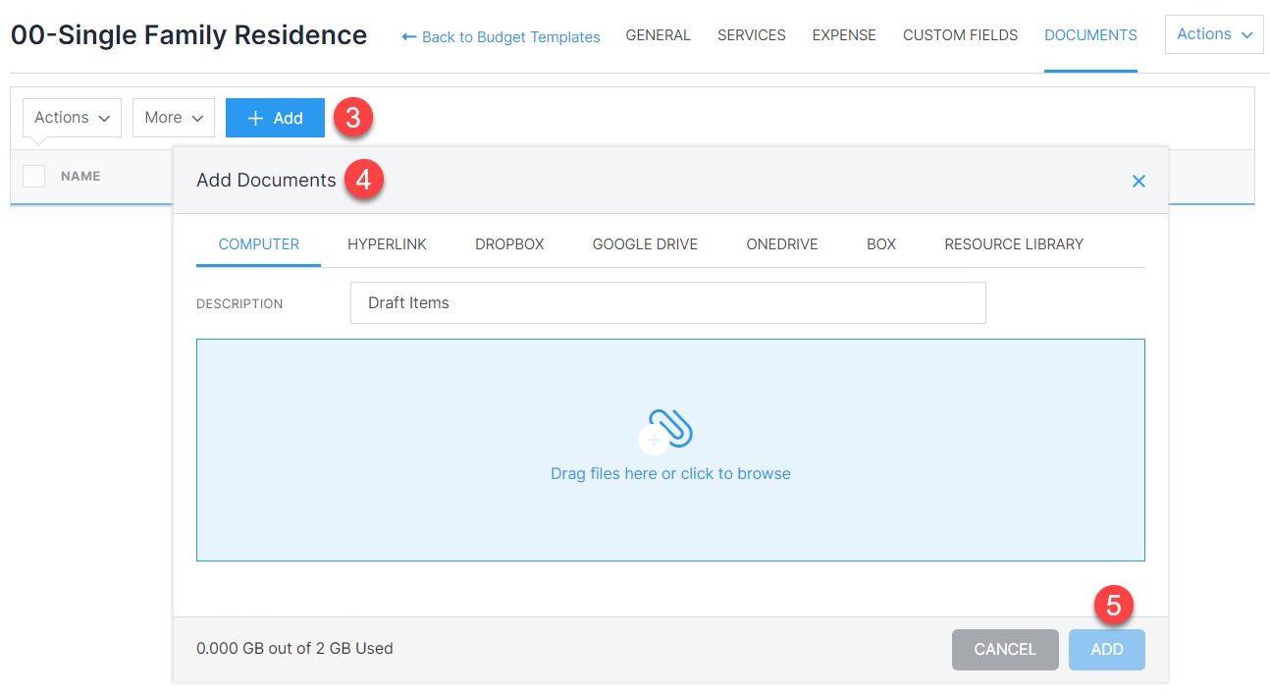Tick the select-all checkbox beside NAME
The image size is (1270, 694).
coord(34,176)
